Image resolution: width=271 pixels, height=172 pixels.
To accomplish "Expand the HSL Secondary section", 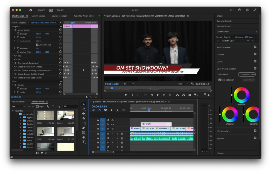I will (x=223, y=131).
